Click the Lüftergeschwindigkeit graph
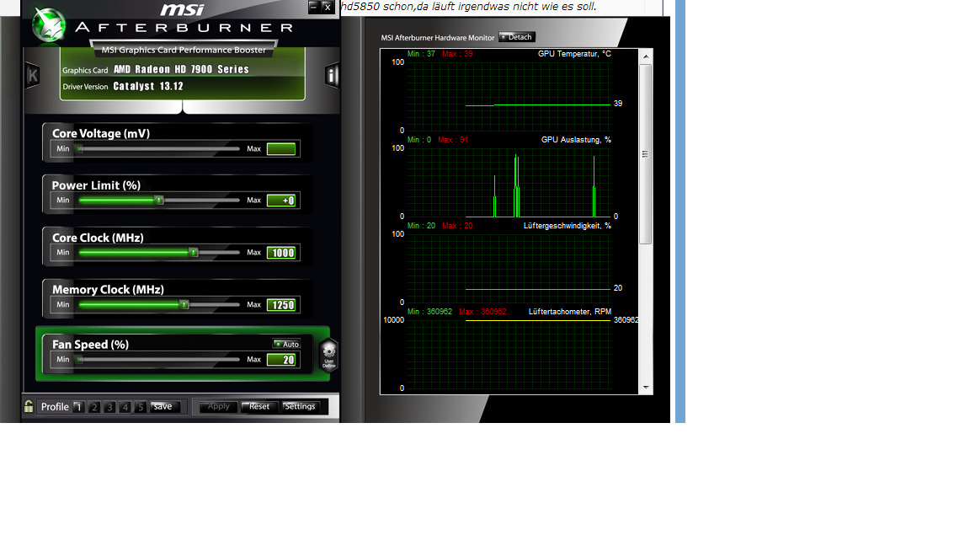Image resolution: width=970 pixels, height=546 pixels. point(509,268)
